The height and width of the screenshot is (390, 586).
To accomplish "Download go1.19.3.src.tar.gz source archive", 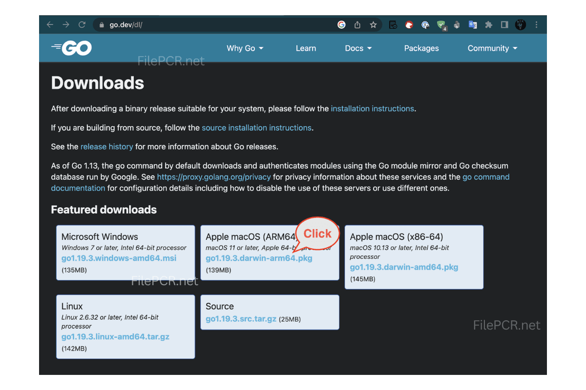I will [241, 319].
